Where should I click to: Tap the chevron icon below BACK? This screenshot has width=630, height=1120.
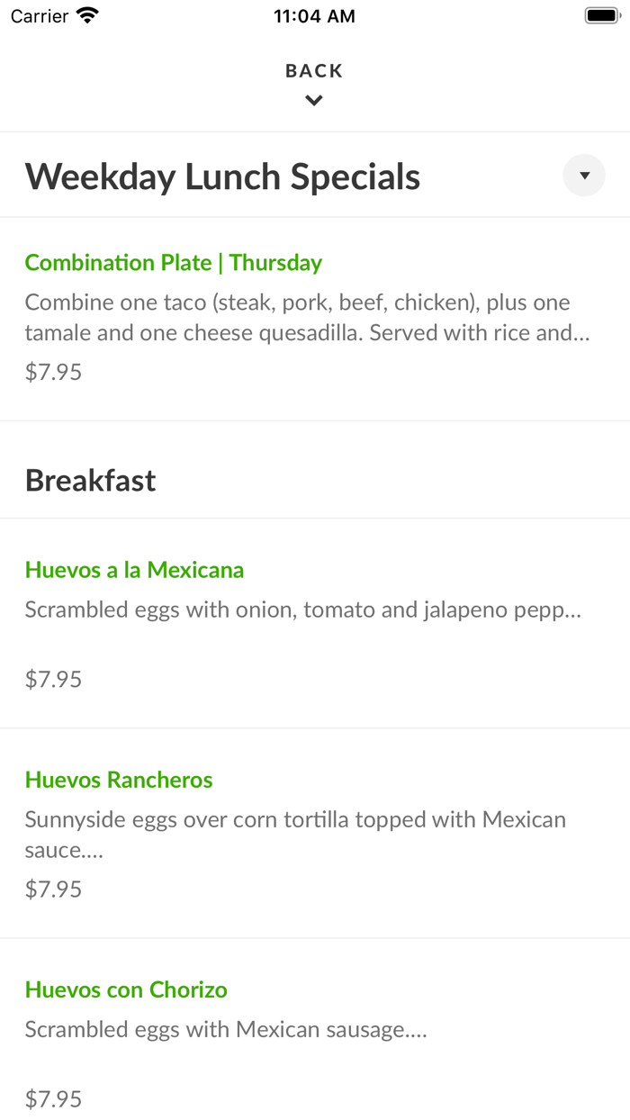point(313,100)
